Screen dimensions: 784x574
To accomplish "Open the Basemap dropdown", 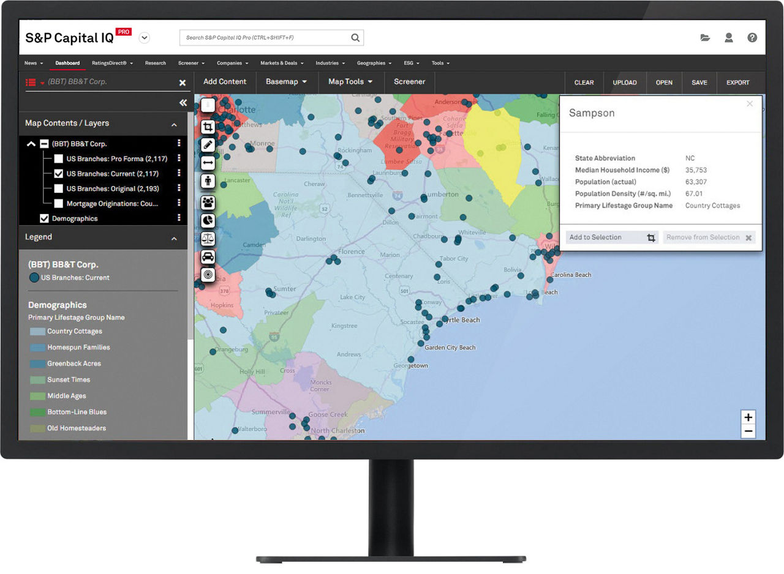I will (285, 82).
